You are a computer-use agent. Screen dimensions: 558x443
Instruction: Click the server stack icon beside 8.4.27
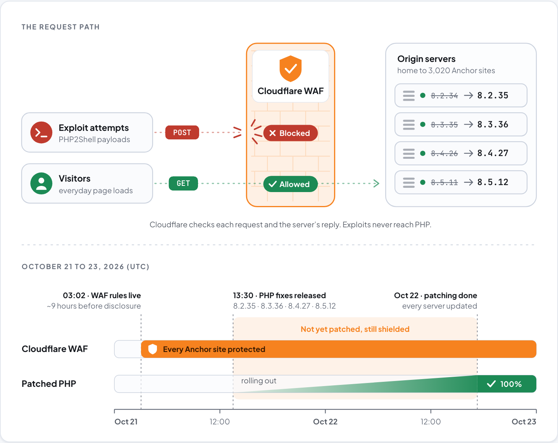tap(409, 153)
